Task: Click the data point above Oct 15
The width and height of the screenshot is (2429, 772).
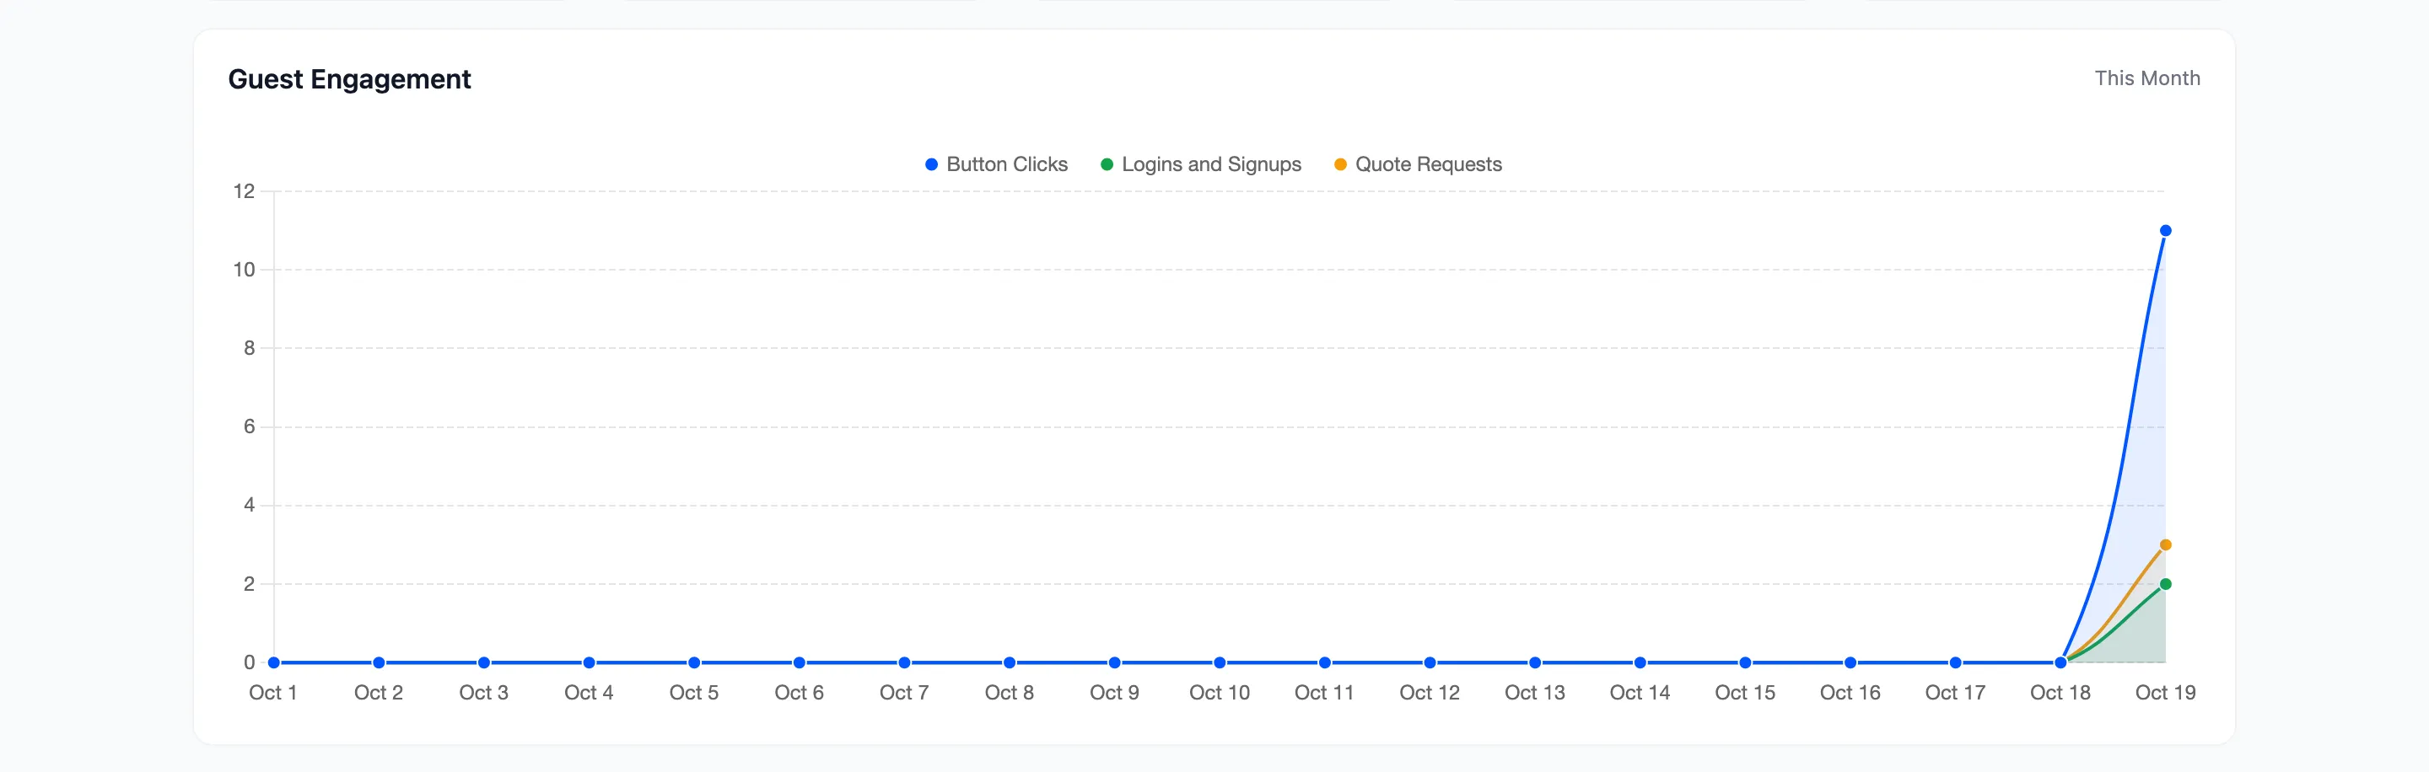Action: pyautogui.click(x=1745, y=662)
